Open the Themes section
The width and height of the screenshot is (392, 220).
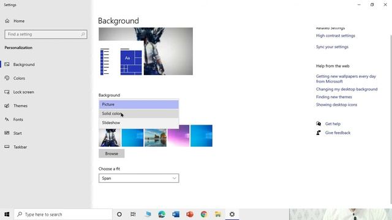[20, 106]
